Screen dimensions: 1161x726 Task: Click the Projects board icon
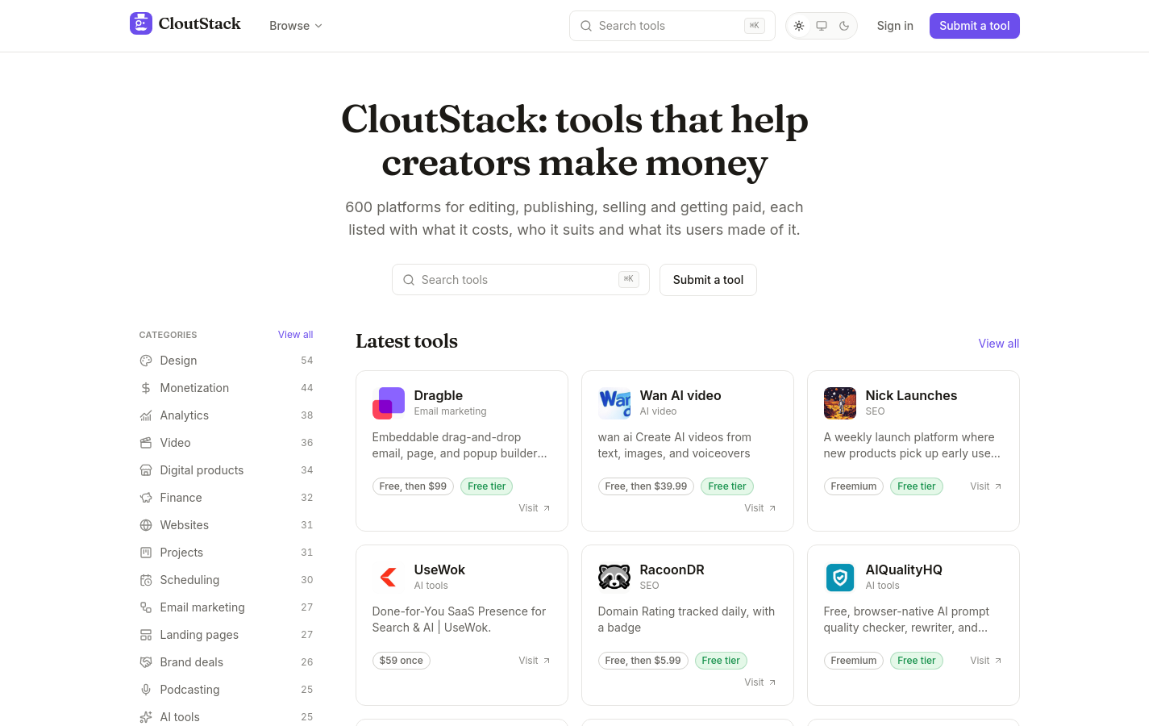tap(146, 553)
